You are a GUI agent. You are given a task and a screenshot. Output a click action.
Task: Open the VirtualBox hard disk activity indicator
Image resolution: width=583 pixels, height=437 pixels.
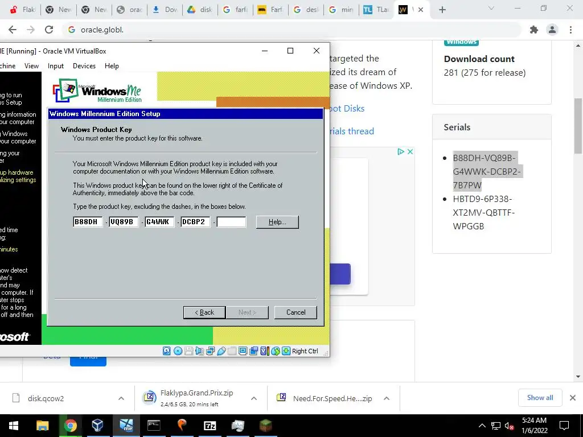tap(167, 351)
